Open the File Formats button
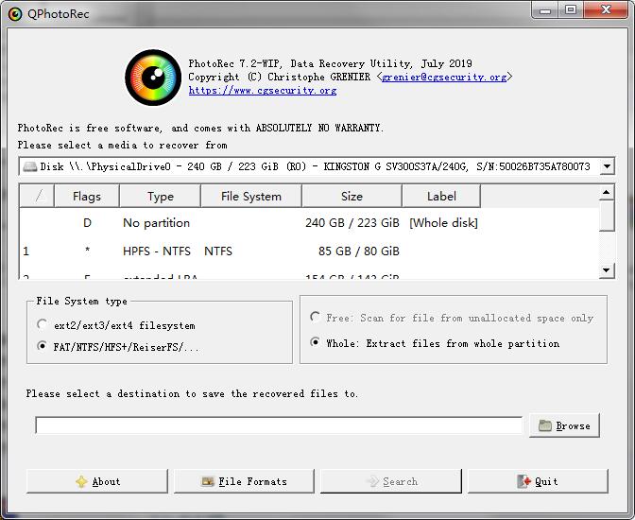The height and width of the screenshot is (520, 635). click(x=244, y=481)
